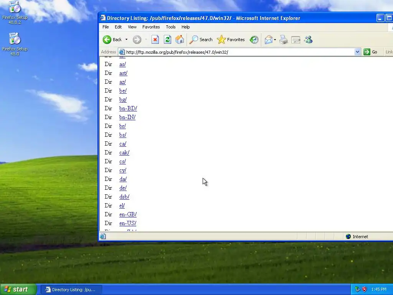393x295 pixels.
Task: Open the bn-IN/ directory link
Action: pos(127,117)
